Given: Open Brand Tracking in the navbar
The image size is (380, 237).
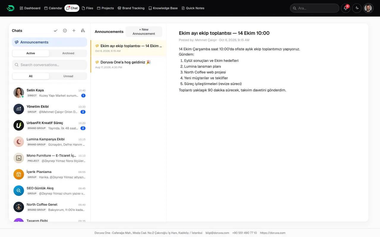Looking at the screenshot, I should click(131, 8).
